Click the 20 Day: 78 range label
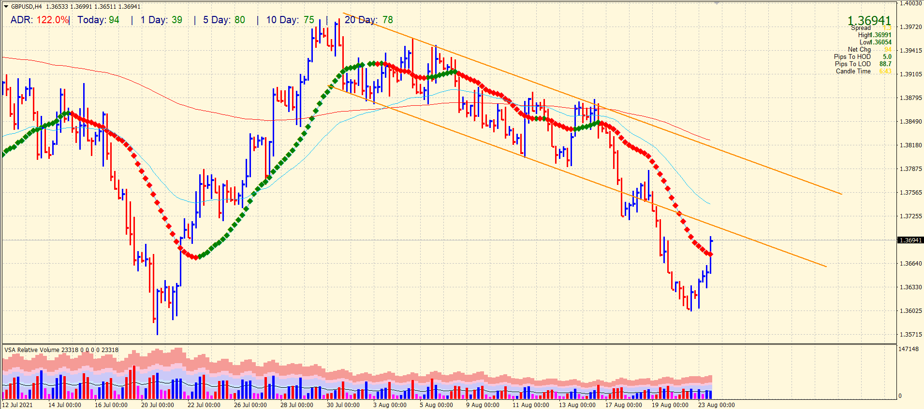924x409 pixels. pyautogui.click(x=369, y=20)
